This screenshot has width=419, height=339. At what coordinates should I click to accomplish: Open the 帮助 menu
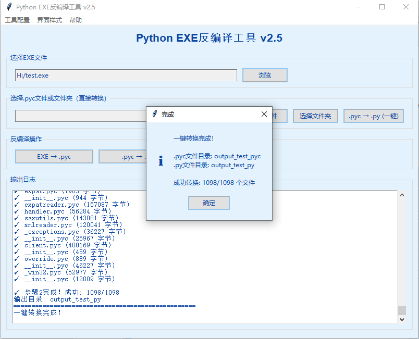[x=76, y=20]
